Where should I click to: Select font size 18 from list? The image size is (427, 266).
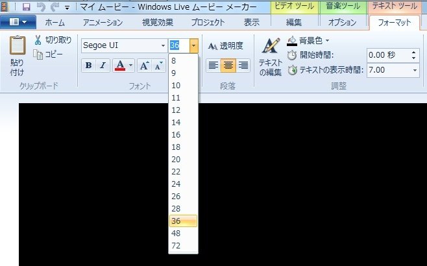[x=183, y=147]
